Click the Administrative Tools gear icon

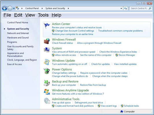point(47,101)
